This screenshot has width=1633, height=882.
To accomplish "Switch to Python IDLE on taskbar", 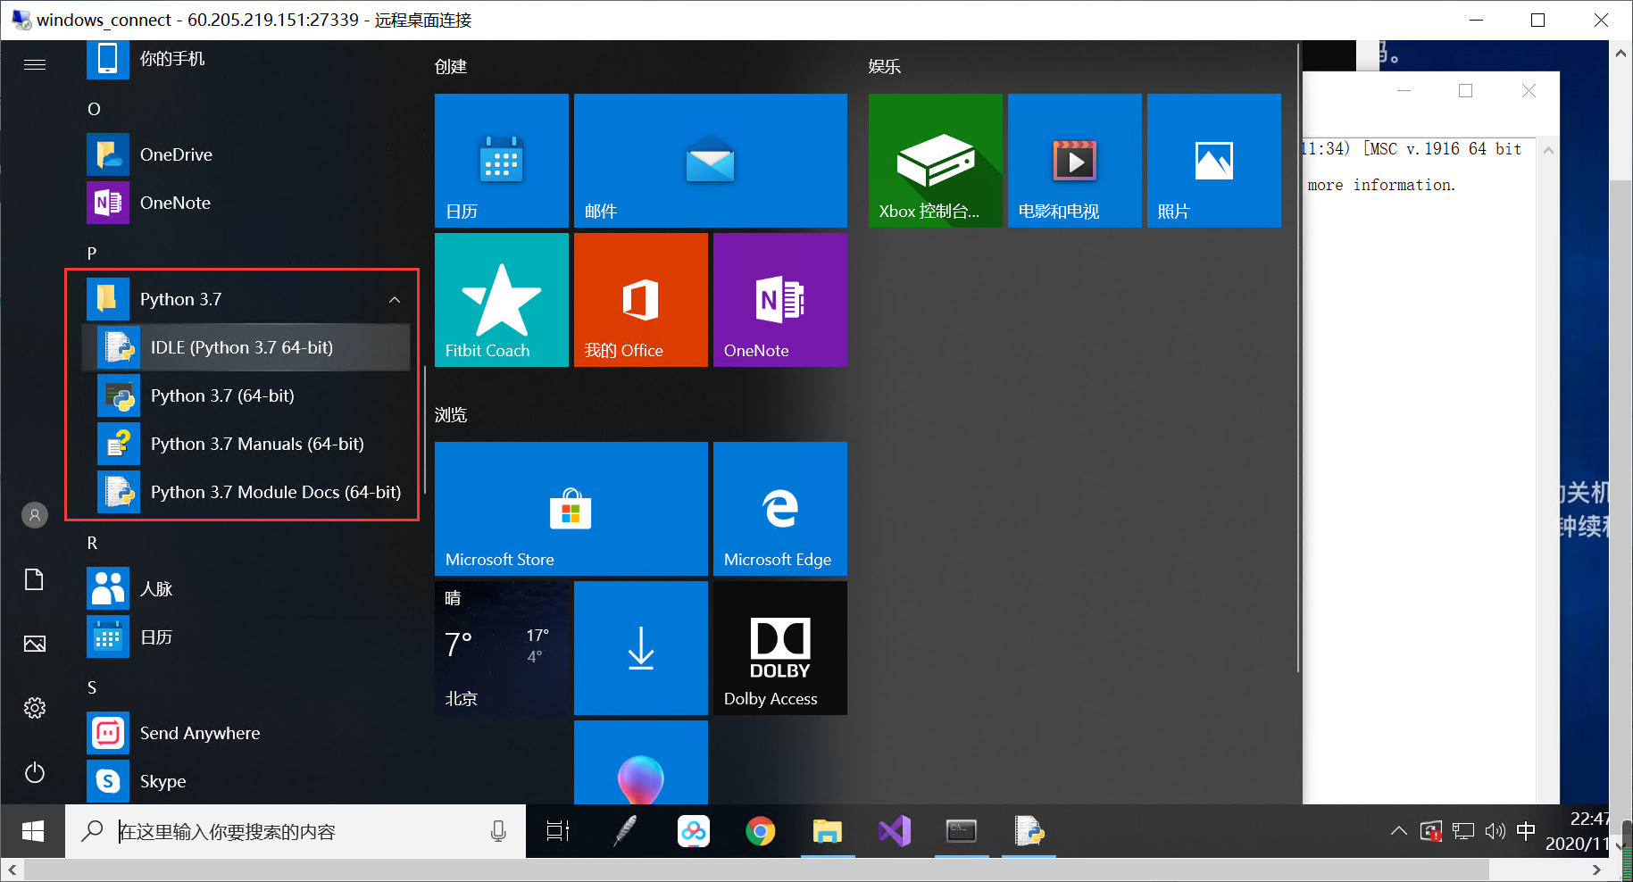I will [1029, 831].
